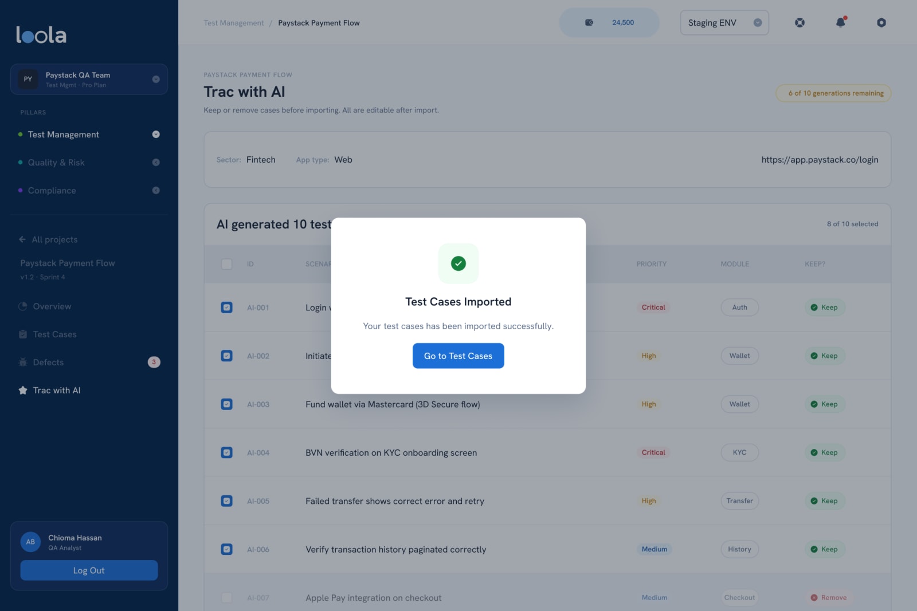Click the AB user avatar
The height and width of the screenshot is (611, 917).
pos(30,542)
